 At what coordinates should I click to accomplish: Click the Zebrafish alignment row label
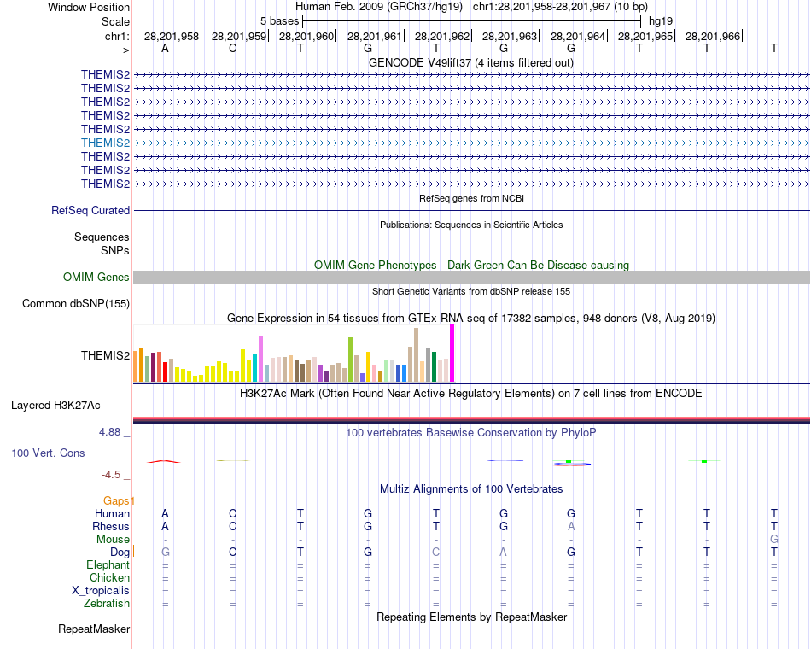coord(107,604)
